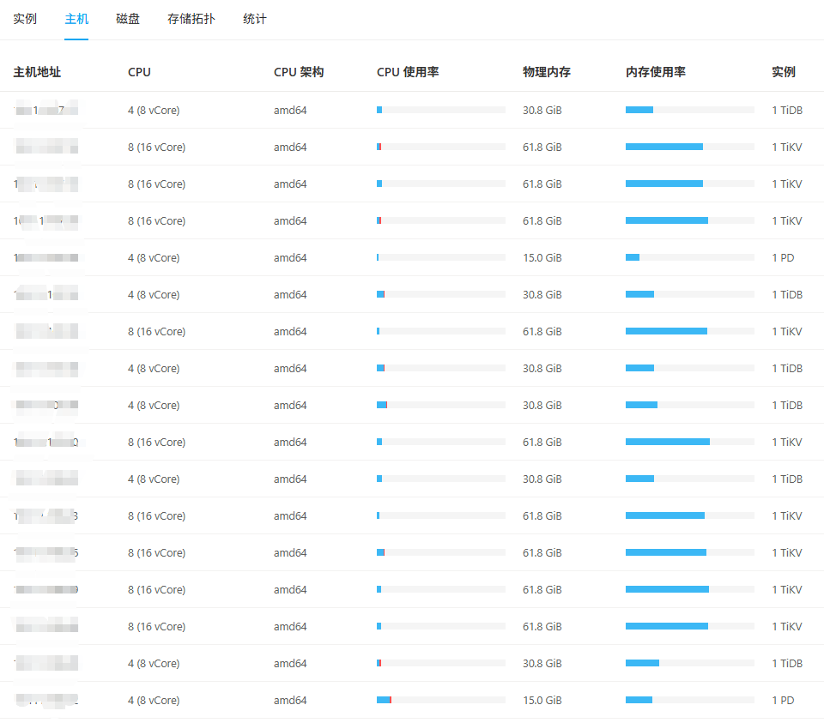Click the 物理内存 column header
The image size is (824, 723).
pyautogui.click(x=547, y=72)
